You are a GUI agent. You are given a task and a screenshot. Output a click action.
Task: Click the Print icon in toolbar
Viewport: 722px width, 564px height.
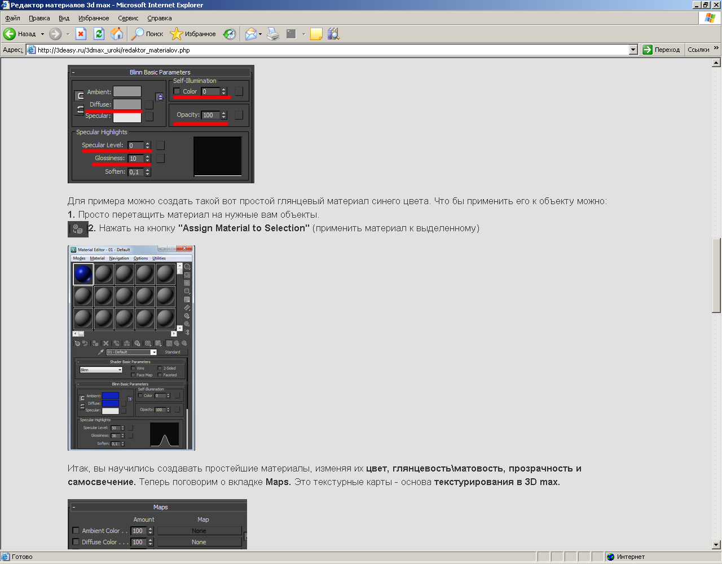pos(273,34)
